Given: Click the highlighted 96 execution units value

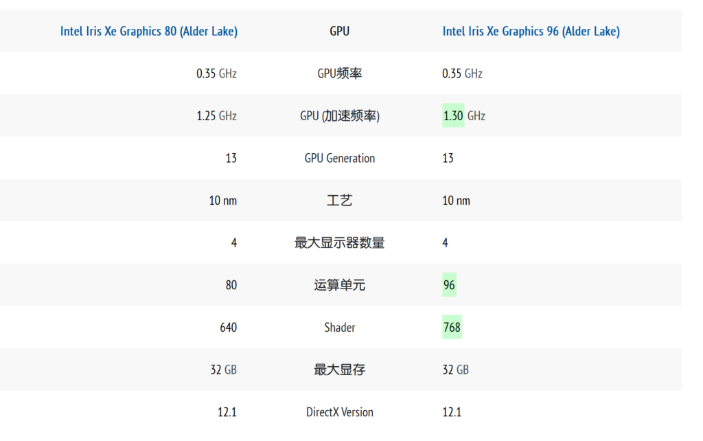Looking at the screenshot, I should tap(449, 285).
